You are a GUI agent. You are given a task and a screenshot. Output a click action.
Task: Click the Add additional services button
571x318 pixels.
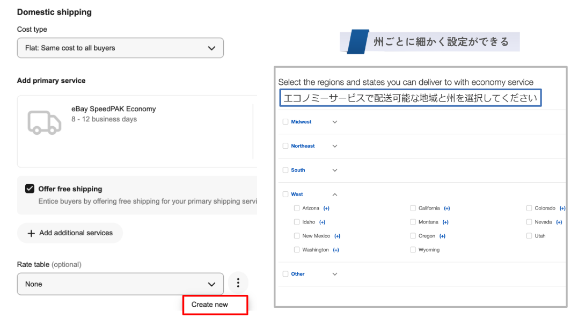[70, 233]
